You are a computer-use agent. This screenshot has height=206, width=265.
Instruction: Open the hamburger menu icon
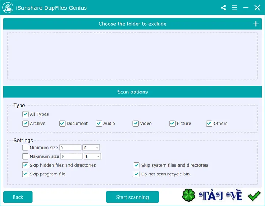234,8
